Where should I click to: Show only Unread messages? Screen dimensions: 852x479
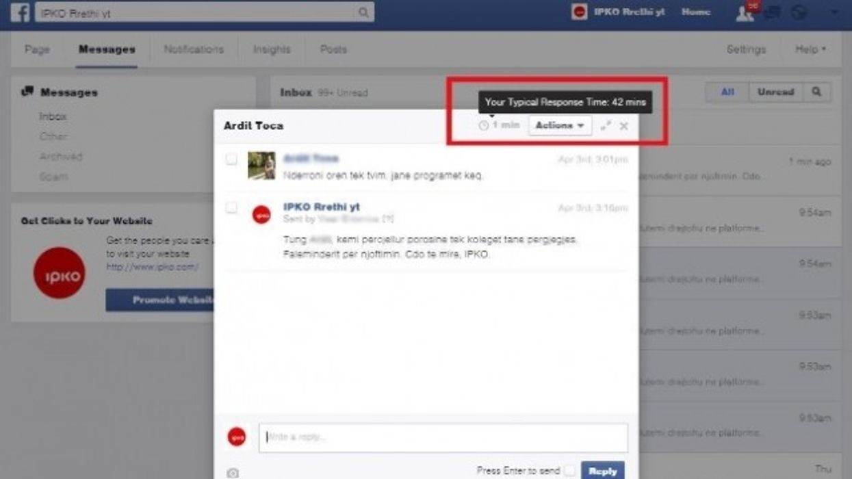point(775,92)
